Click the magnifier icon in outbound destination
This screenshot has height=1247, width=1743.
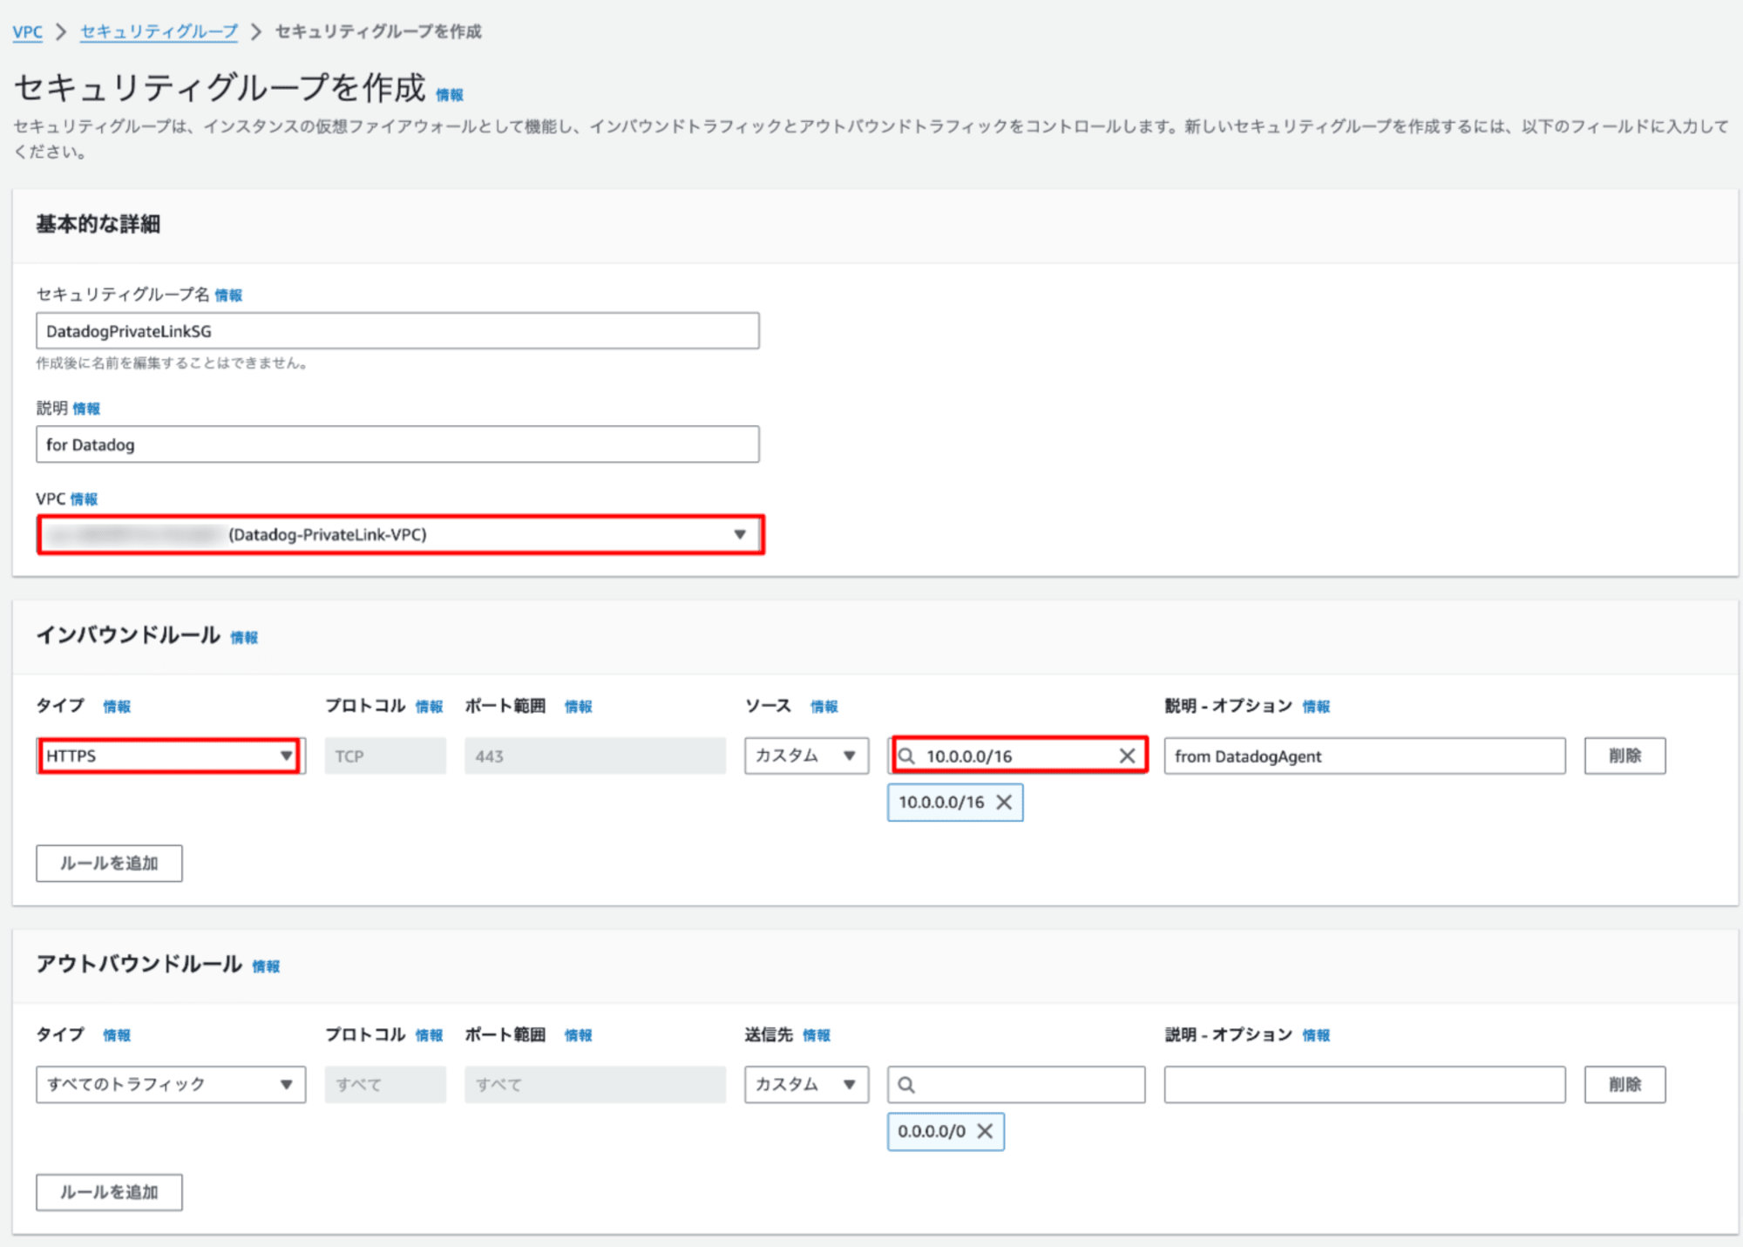tap(906, 1085)
